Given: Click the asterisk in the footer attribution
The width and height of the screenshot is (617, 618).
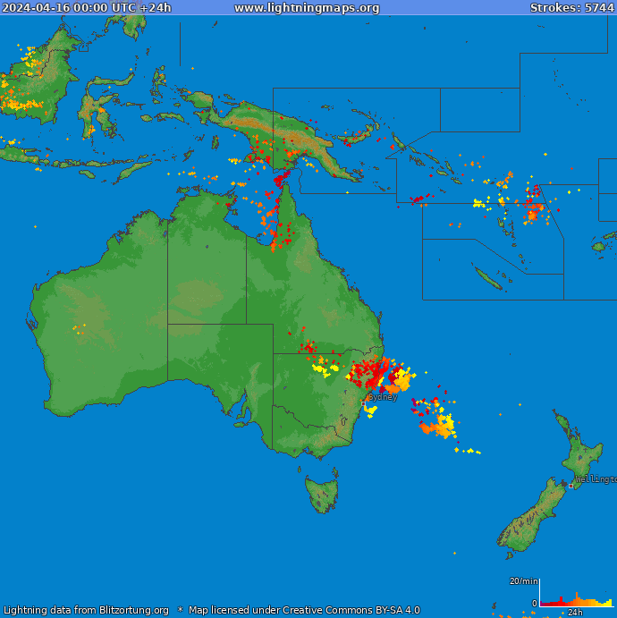Looking at the screenshot, I should (x=180, y=609).
